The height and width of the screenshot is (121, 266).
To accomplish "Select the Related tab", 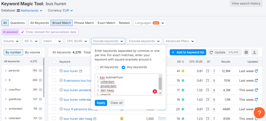I will coord(124,23).
